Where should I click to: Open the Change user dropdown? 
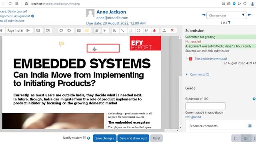tap(227, 15)
